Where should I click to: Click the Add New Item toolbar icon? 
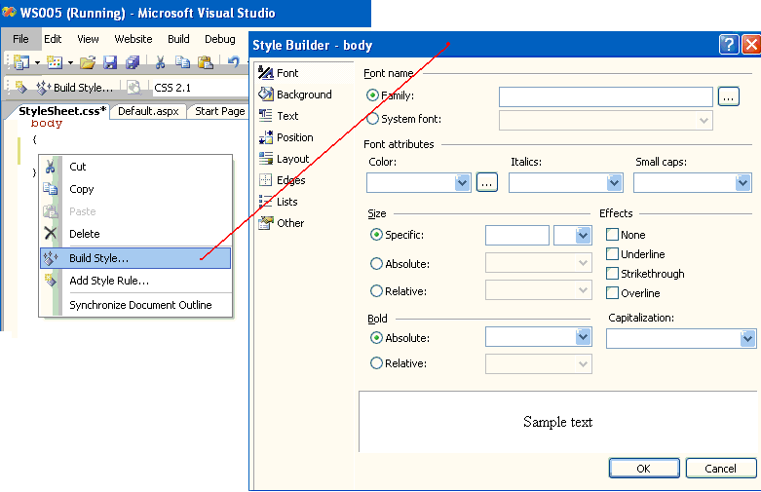pyautogui.click(x=55, y=61)
